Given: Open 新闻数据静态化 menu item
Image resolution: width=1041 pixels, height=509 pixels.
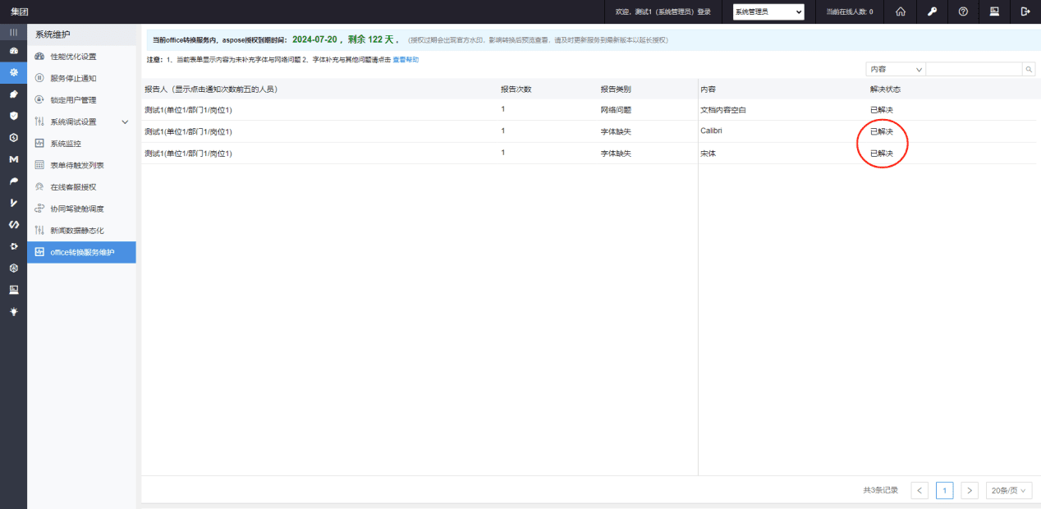Looking at the screenshot, I should 81,231.
